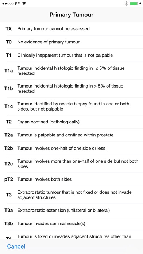Tap the Cancel button
The width and height of the screenshot is (143, 254).
16,246
